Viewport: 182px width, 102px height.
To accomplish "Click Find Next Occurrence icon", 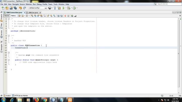I will (38, 16).
